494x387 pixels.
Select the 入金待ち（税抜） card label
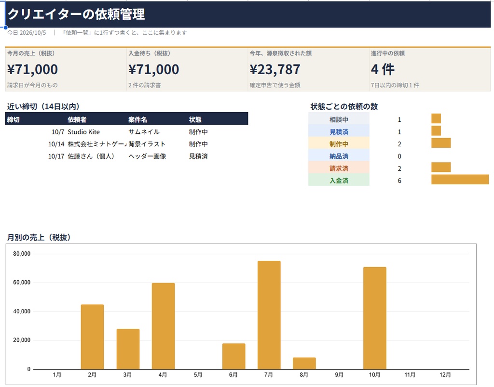(x=150, y=53)
